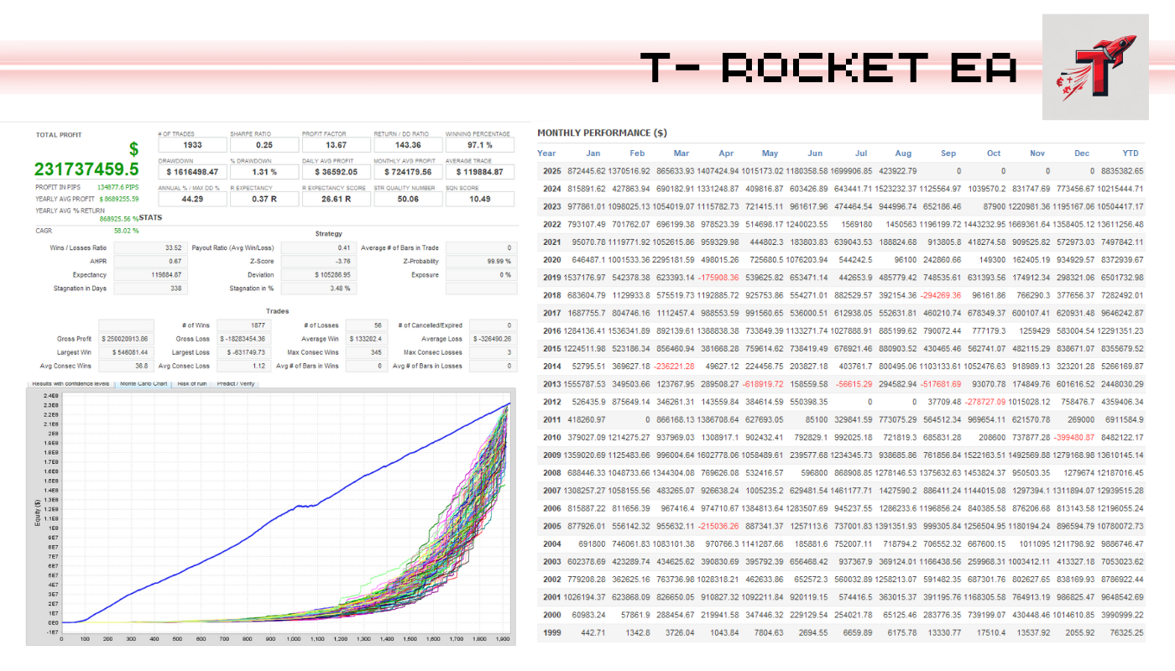Screen dimensions: 1175x671
Task: Click the % Drawdown value 1.31 %
Action: point(263,172)
